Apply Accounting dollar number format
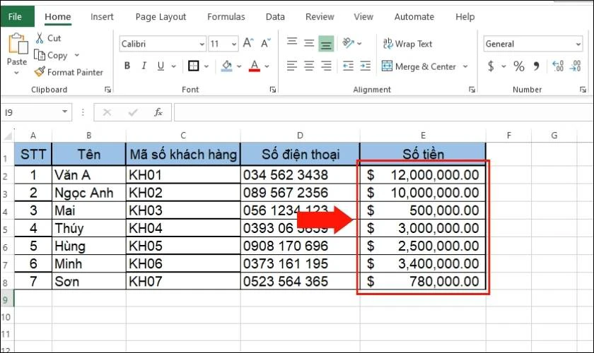The height and width of the screenshot is (353, 594). pyautogui.click(x=491, y=66)
